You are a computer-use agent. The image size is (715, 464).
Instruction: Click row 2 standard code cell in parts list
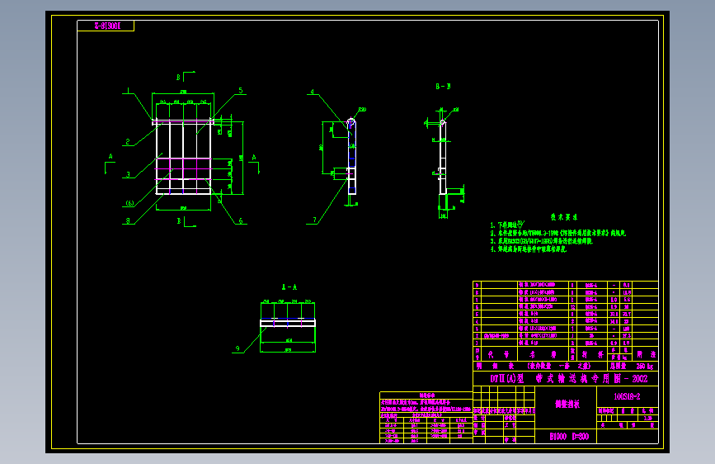(x=499, y=336)
